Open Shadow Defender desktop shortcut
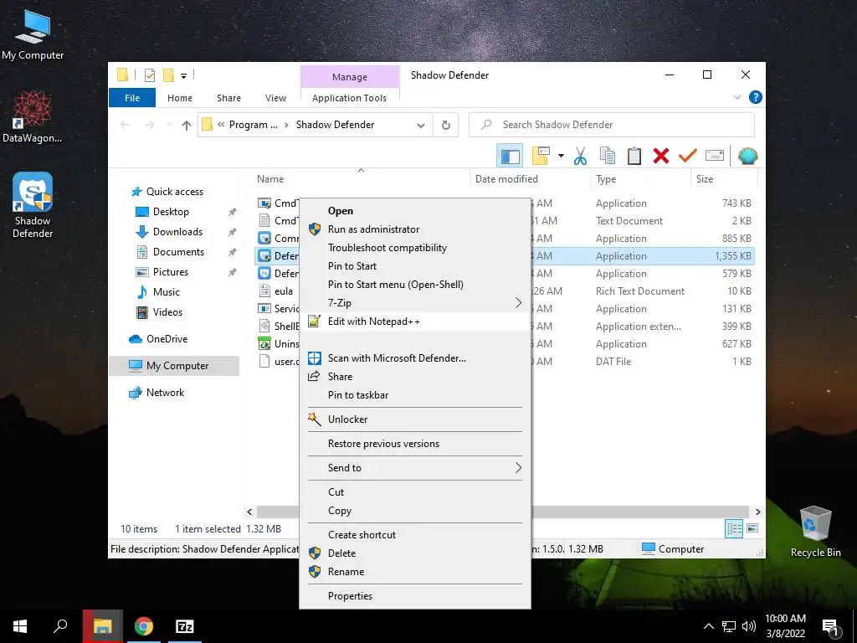Image resolution: width=857 pixels, height=643 pixels. (x=33, y=204)
